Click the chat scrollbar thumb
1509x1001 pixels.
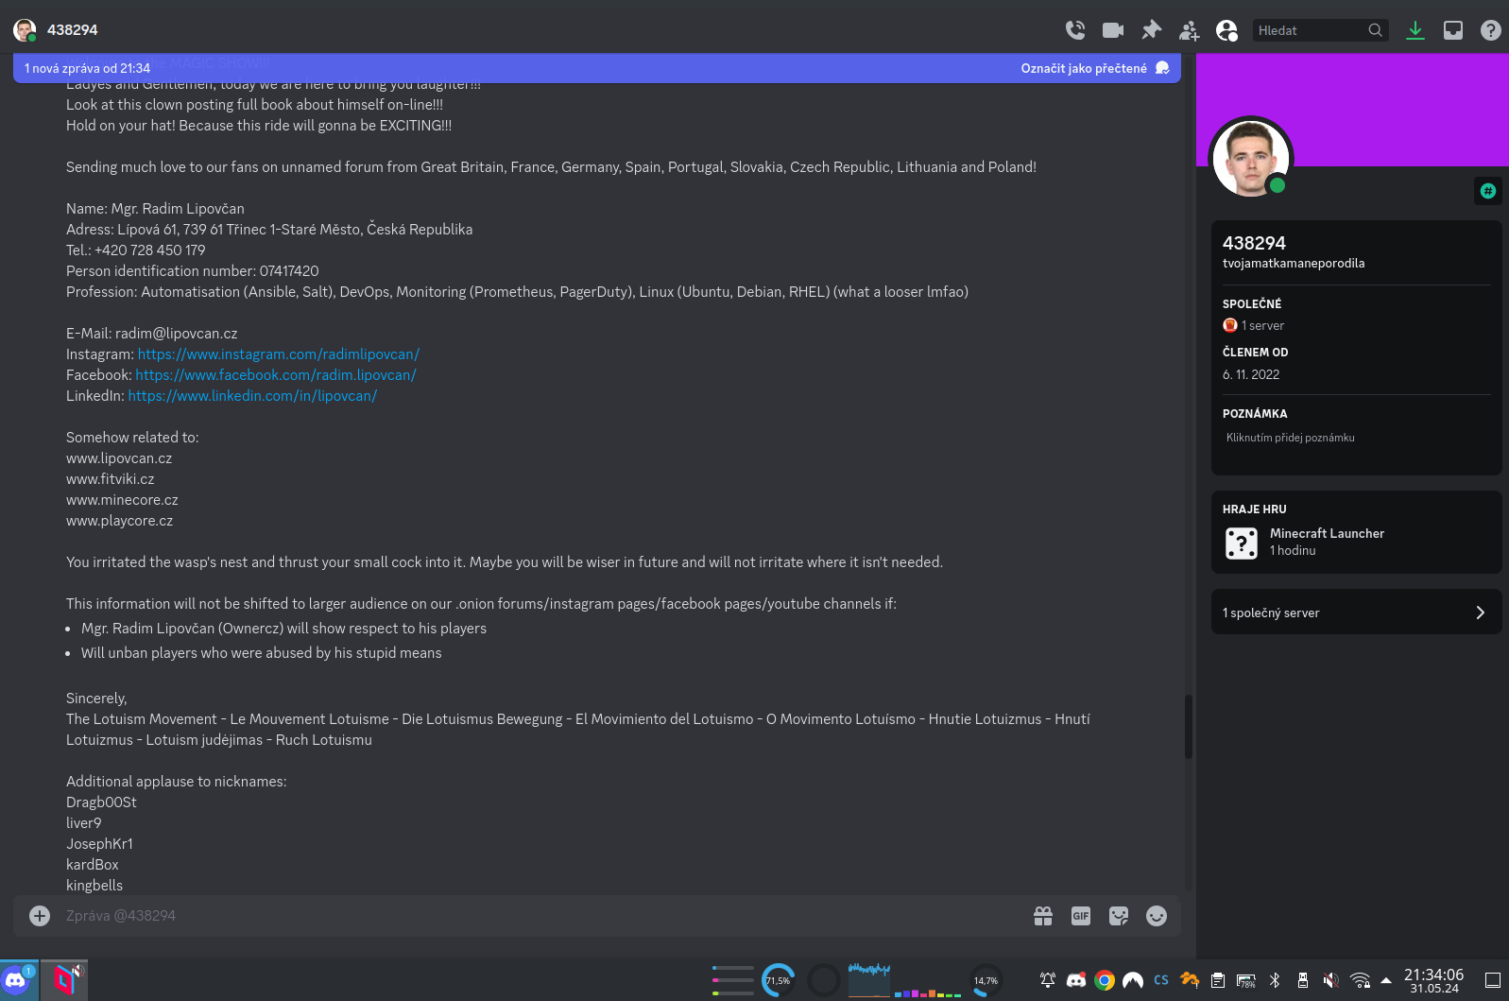coord(1189,726)
